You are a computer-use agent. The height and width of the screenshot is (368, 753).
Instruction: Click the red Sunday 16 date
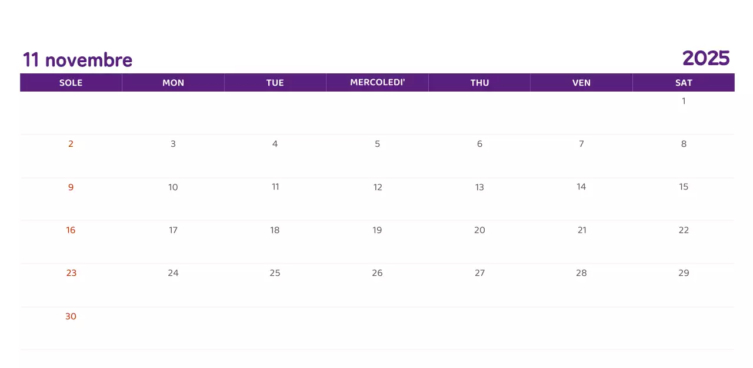click(x=71, y=230)
